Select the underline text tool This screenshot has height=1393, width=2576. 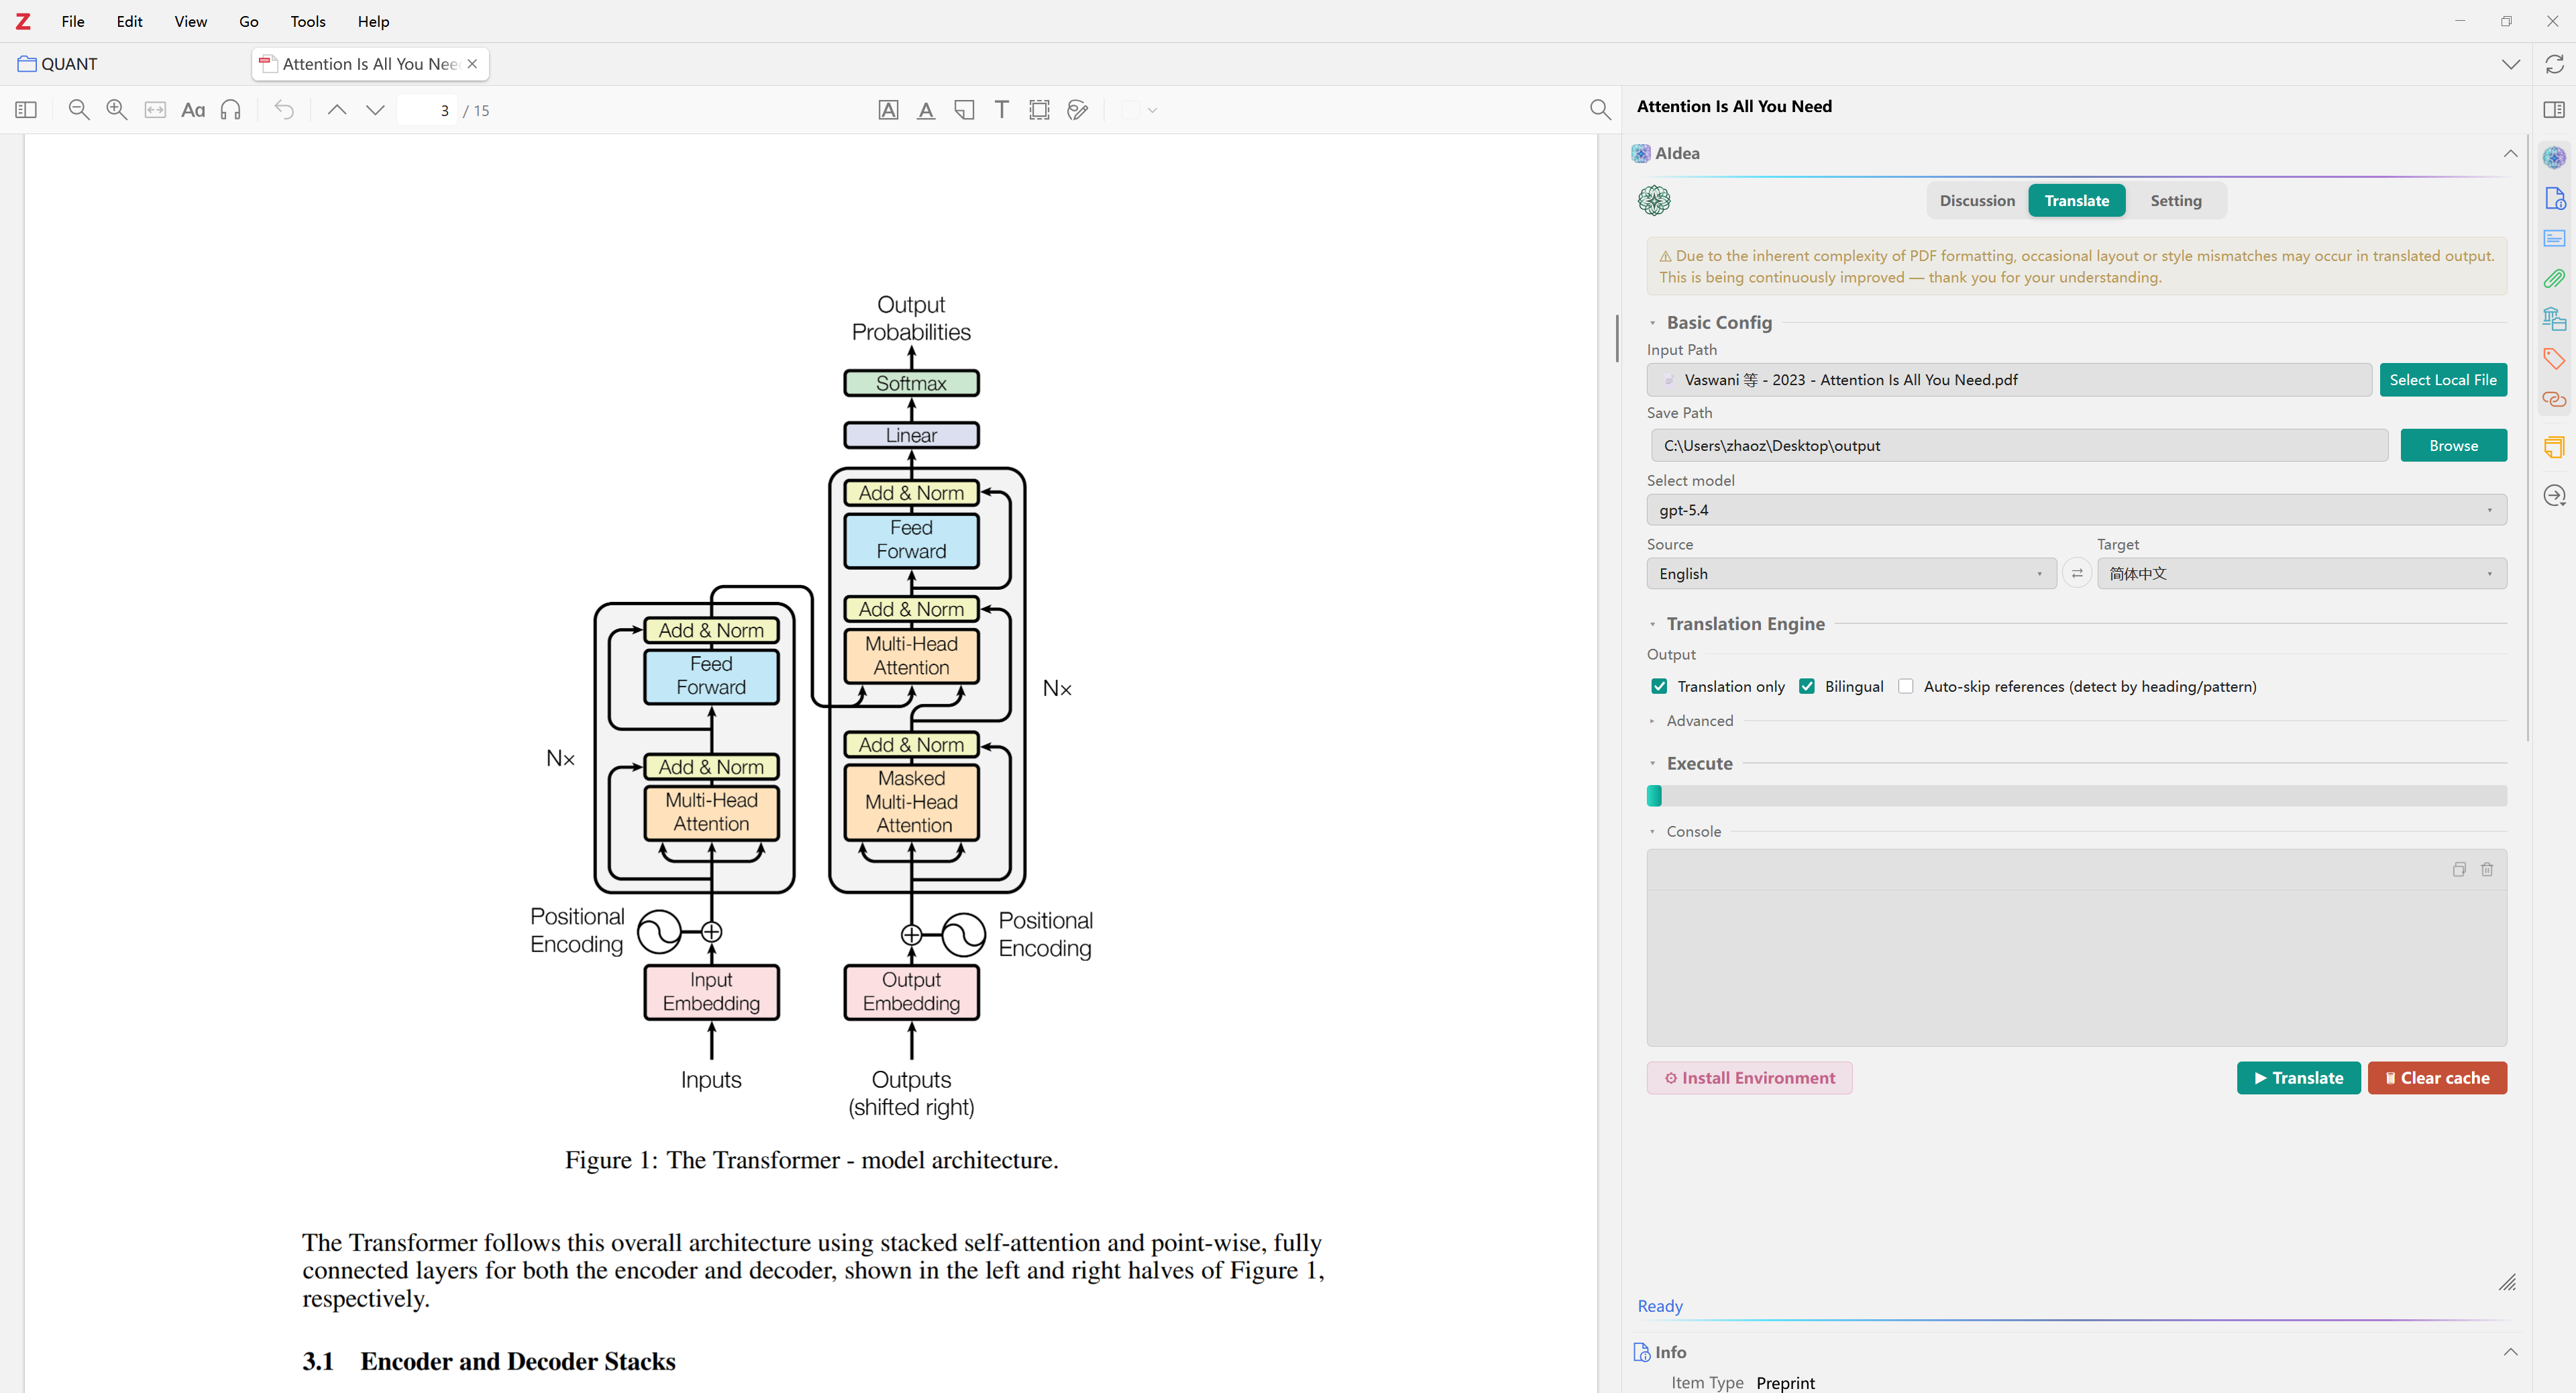click(926, 110)
